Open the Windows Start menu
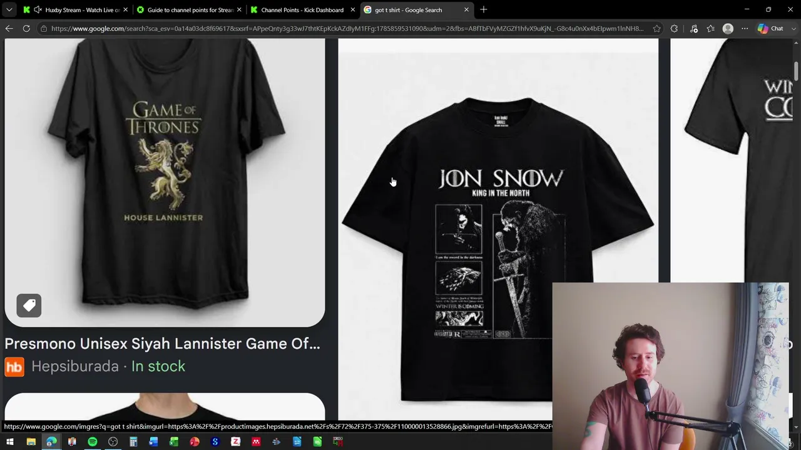The image size is (801, 450). click(10, 442)
